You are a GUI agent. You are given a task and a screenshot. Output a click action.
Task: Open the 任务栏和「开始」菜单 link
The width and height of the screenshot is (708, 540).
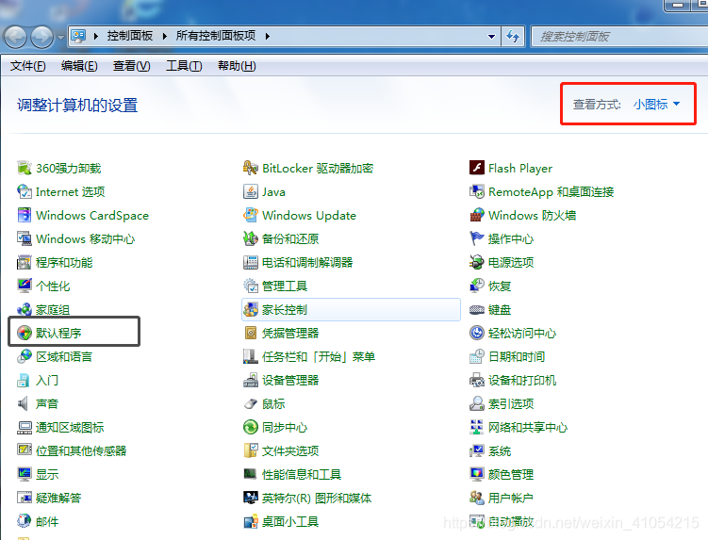tap(319, 356)
